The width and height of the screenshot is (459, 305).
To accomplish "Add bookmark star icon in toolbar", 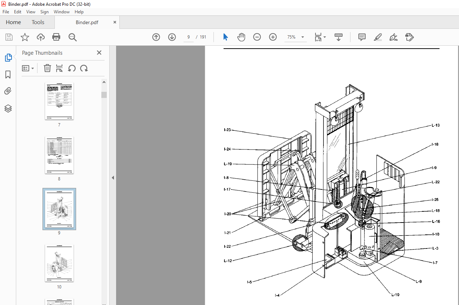I will pos(25,37).
